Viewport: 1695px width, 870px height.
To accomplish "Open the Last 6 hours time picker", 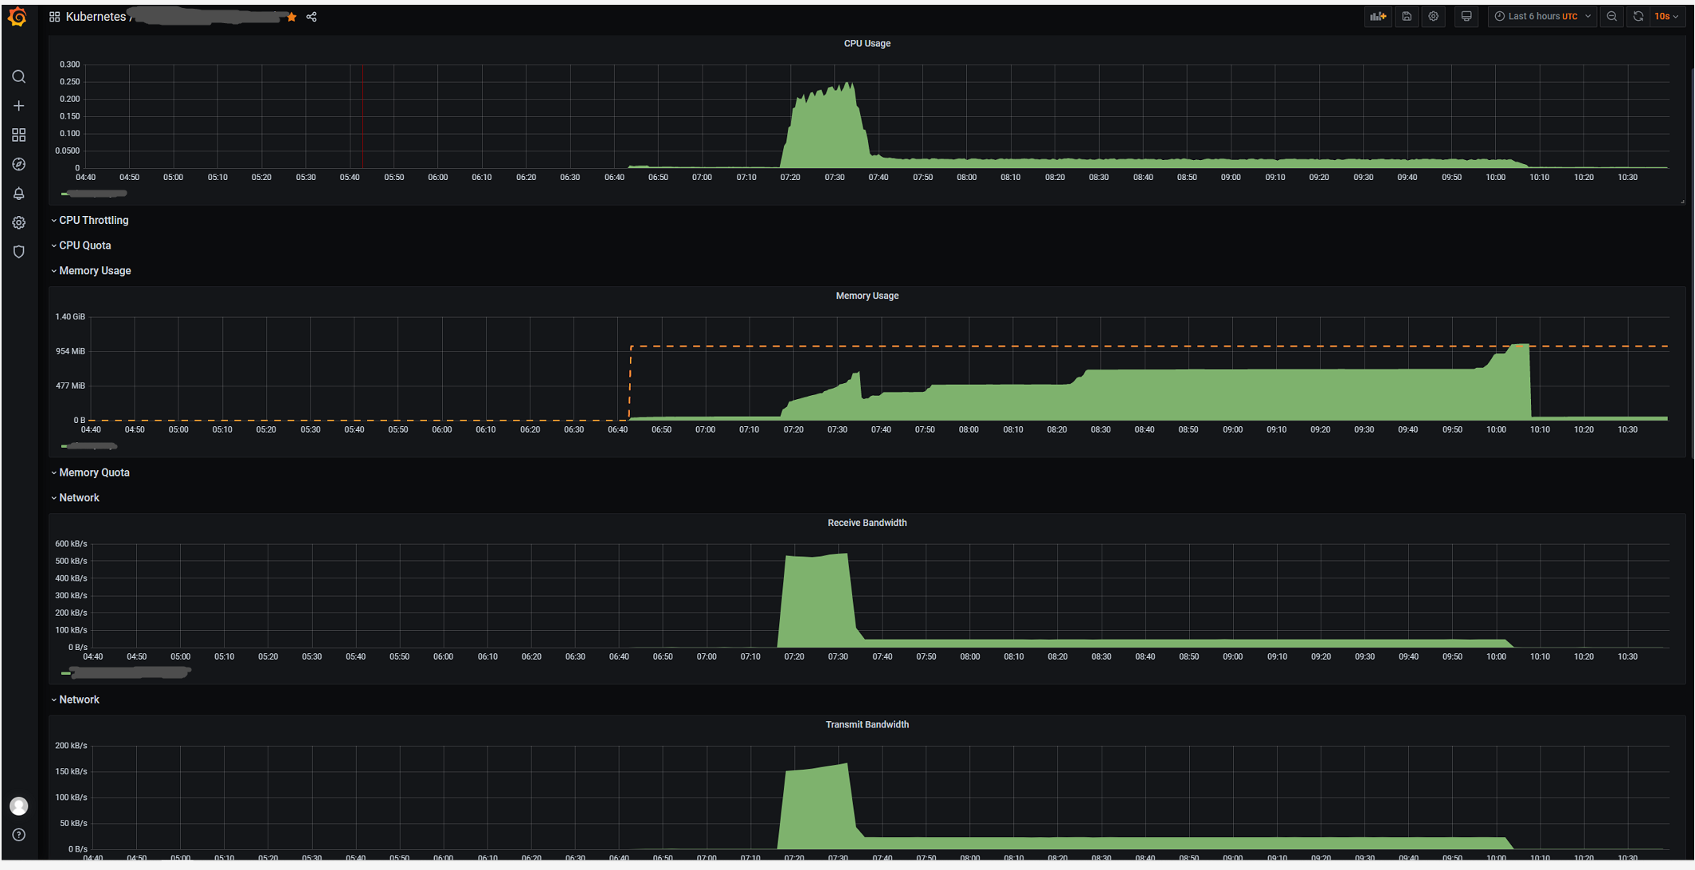I will [1541, 16].
